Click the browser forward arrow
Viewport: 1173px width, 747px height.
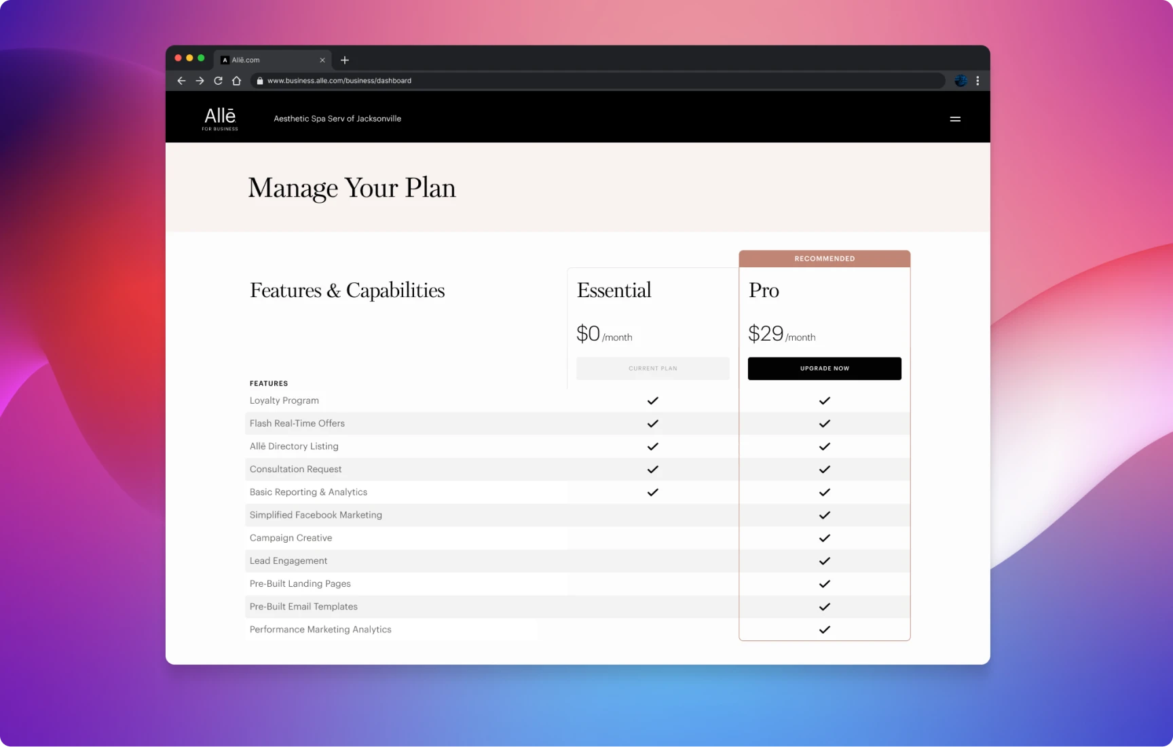[200, 81]
